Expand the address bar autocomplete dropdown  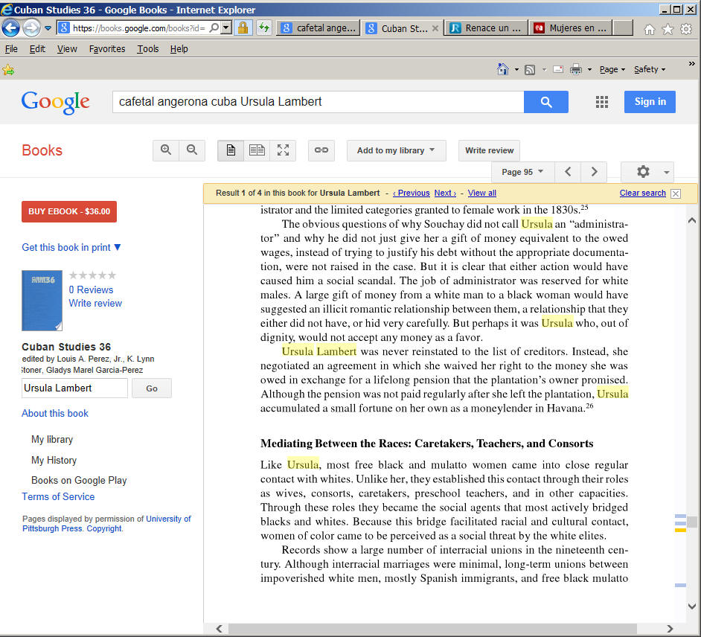pos(226,28)
